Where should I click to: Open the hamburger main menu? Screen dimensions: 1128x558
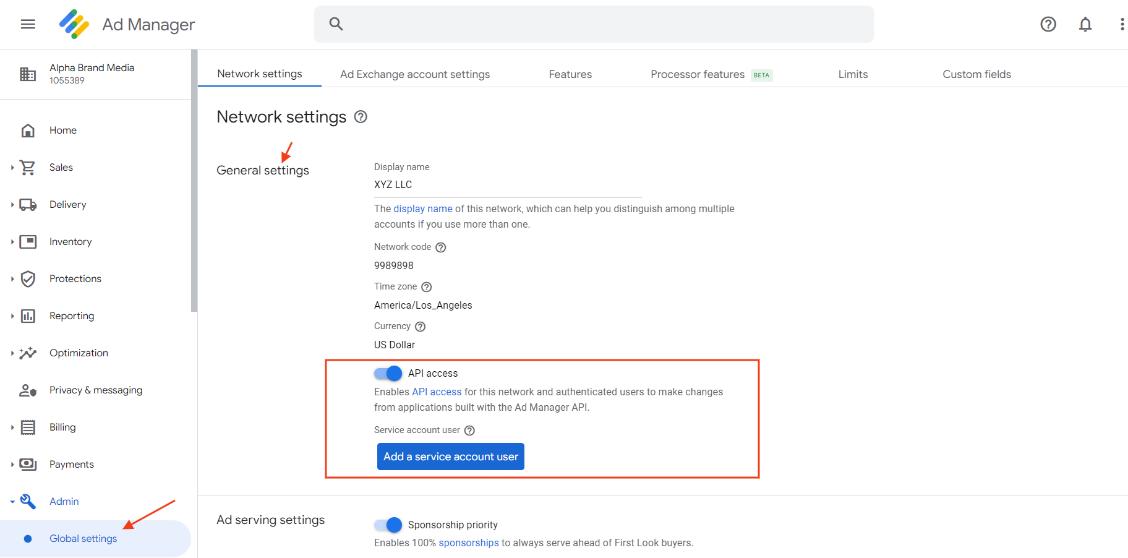[x=28, y=24]
